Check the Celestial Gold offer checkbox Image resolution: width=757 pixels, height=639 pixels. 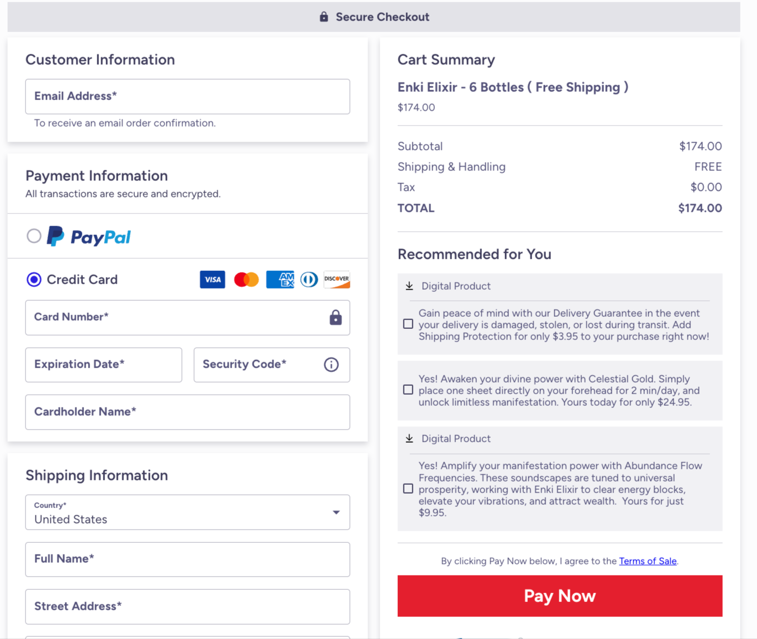(408, 390)
